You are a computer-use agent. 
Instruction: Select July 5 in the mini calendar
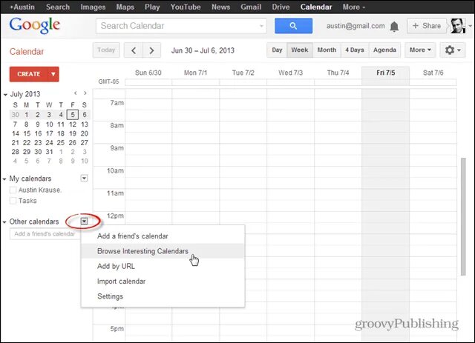click(x=73, y=115)
